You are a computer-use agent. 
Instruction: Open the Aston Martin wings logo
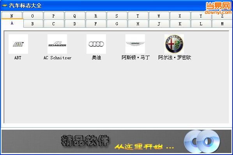pos(135,44)
